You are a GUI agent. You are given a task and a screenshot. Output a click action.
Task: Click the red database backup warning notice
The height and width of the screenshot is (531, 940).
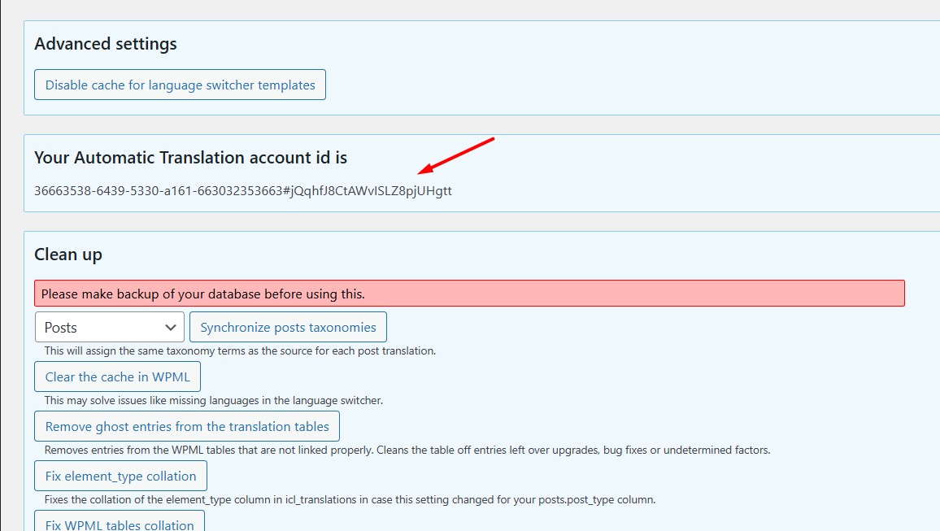tap(468, 294)
